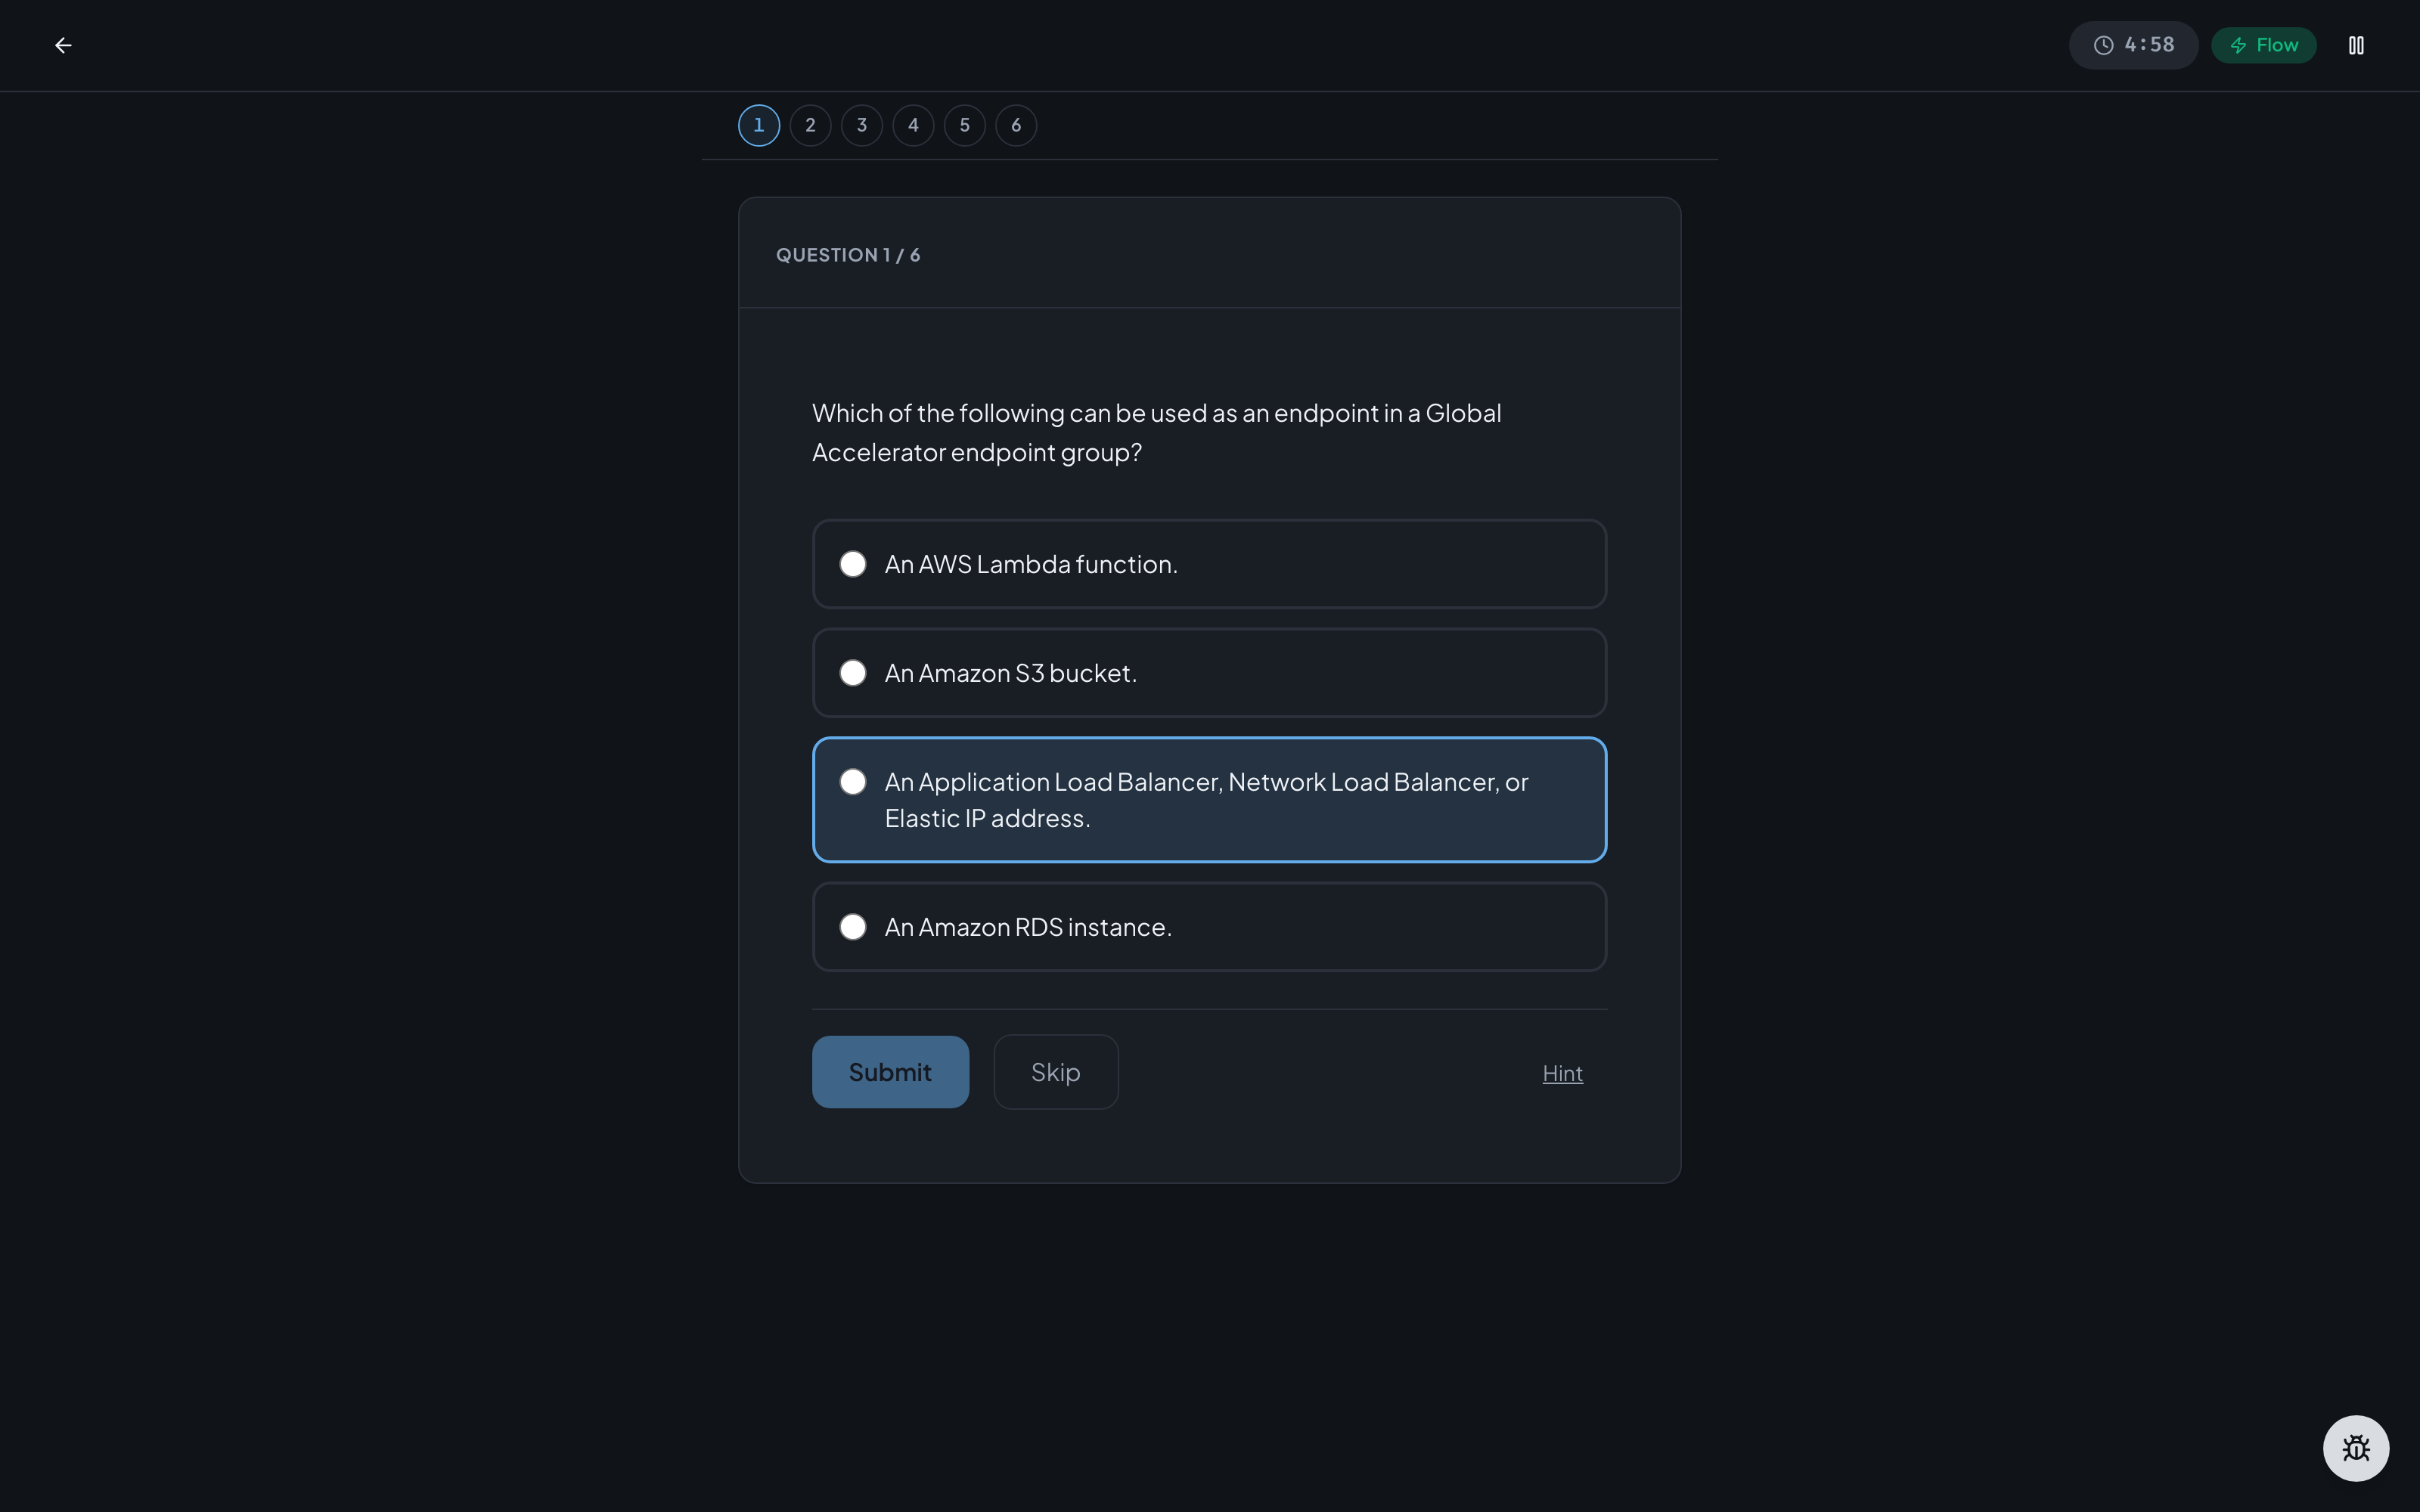Viewport: 2420px width, 1512px height.
Task: Jump to question 2 in the navigator
Action: (810, 125)
